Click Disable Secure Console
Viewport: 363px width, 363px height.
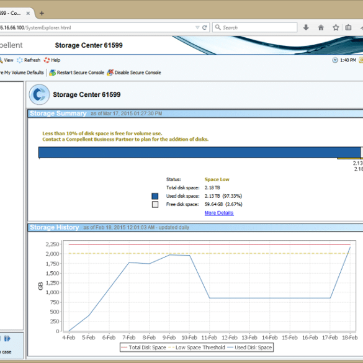134,73
